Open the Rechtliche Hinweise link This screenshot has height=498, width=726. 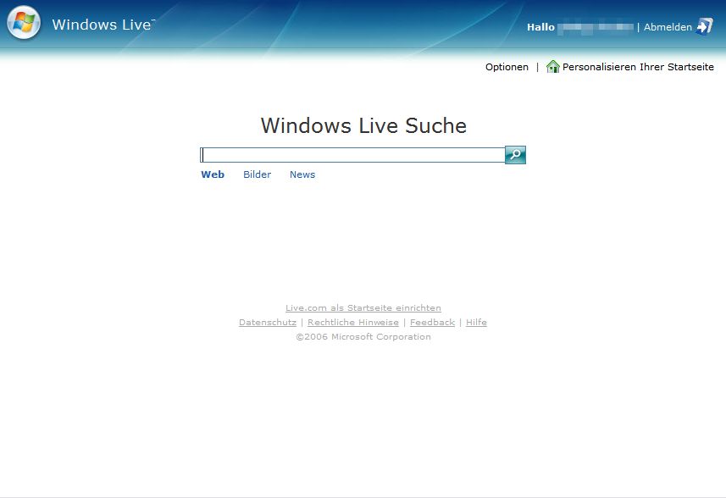(x=352, y=322)
